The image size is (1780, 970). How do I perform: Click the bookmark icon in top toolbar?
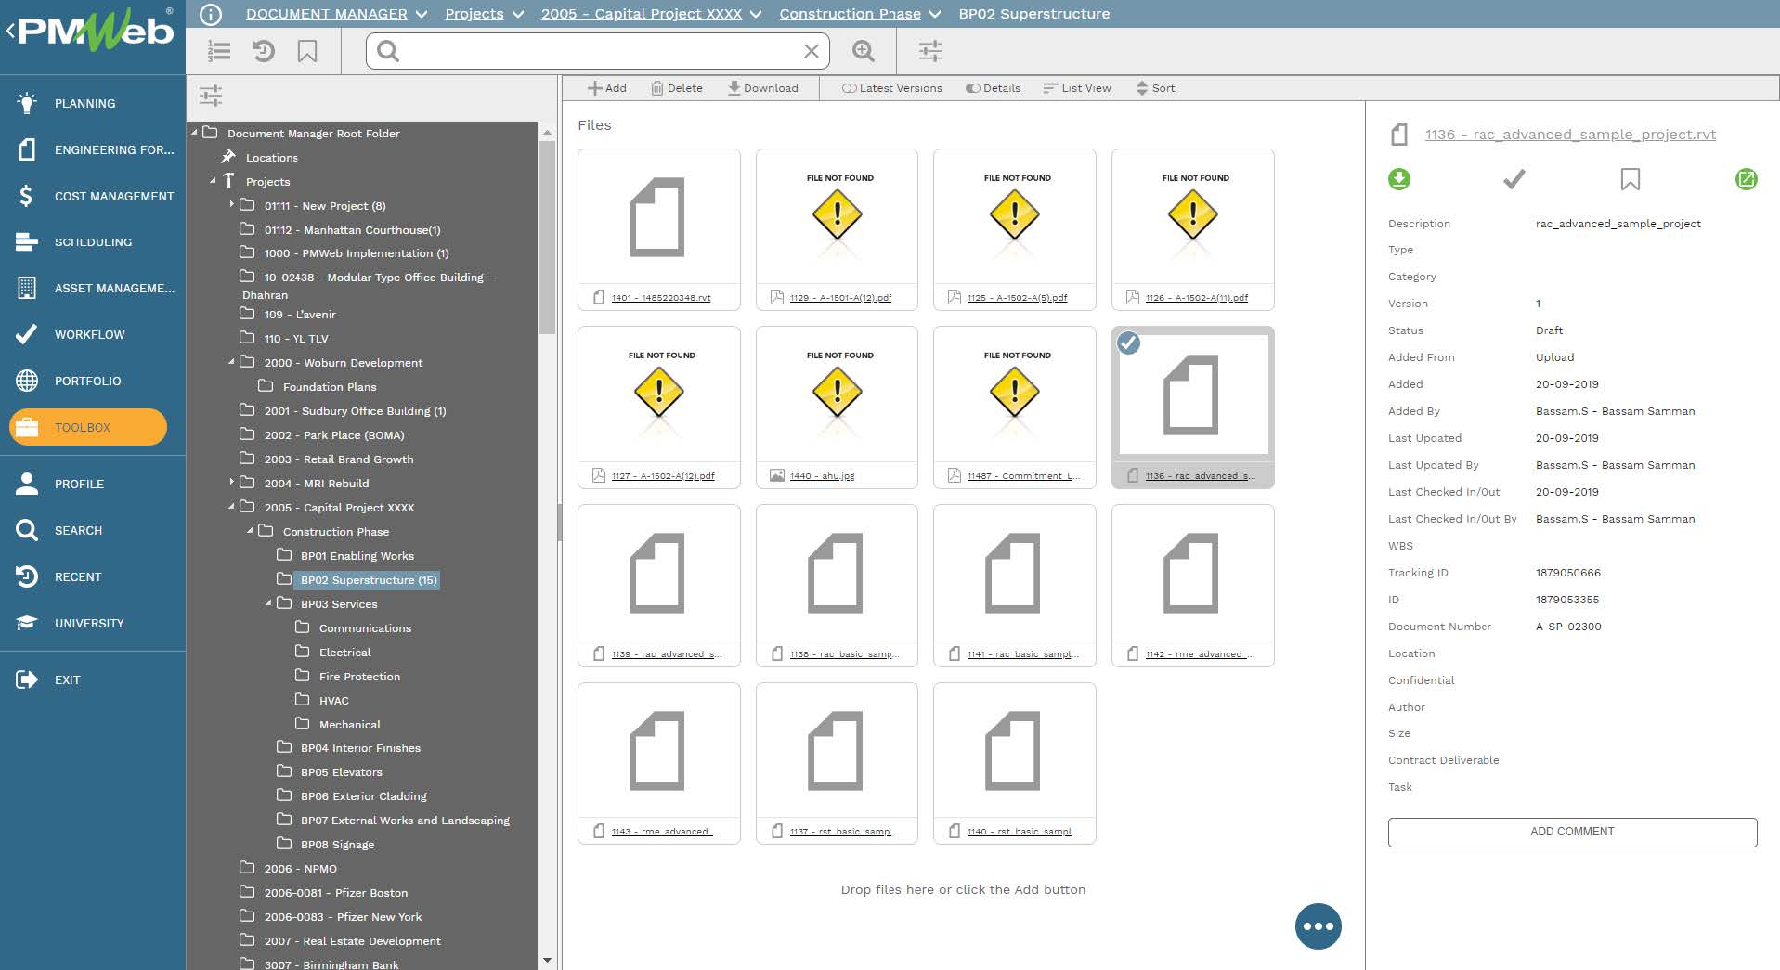[x=307, y=51]
